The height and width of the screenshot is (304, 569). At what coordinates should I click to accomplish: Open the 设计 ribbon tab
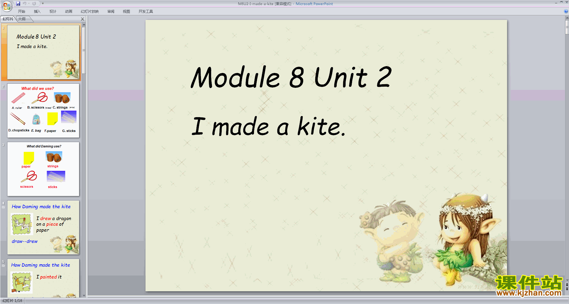(x=53, y=12)
